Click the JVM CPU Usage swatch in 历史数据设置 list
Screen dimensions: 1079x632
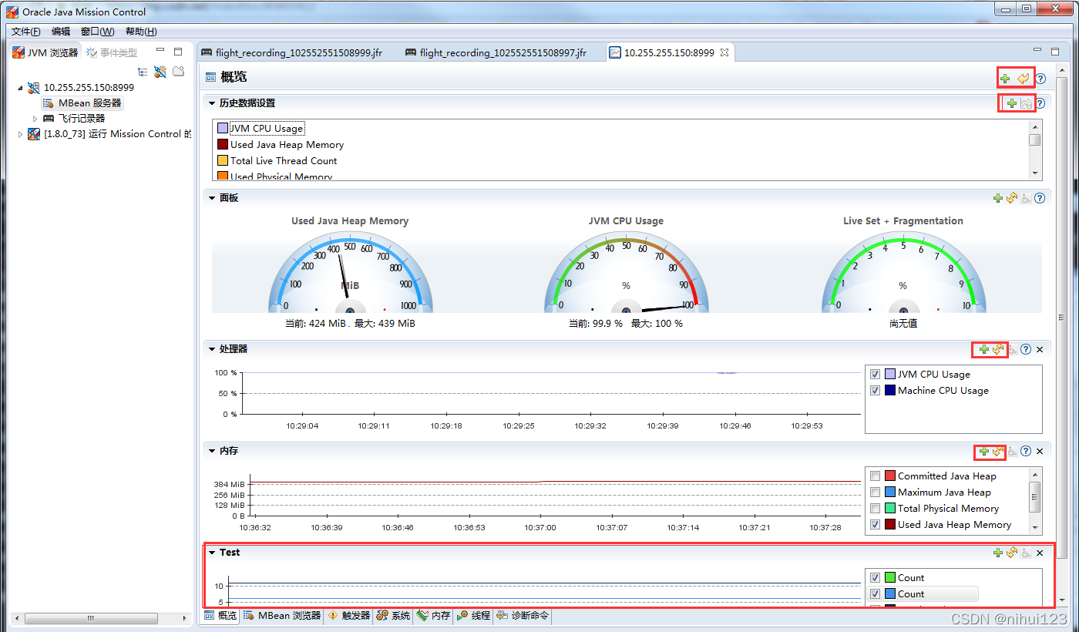click(223, 129)
